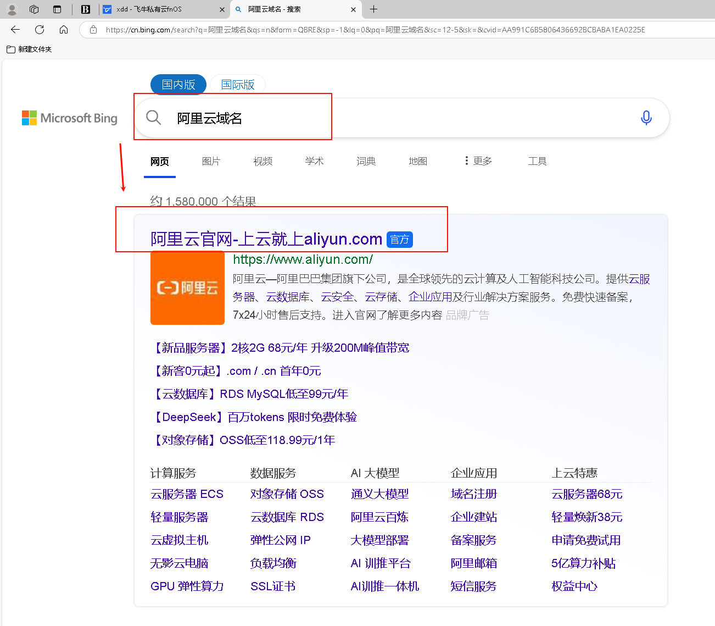Screen dimensions: 715x626
Task: Click the orange 阿里云 logo thumbnail
Action: tap(187, 288)
